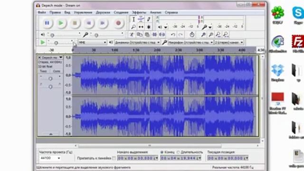Stop playback with the Stop button

75,23
